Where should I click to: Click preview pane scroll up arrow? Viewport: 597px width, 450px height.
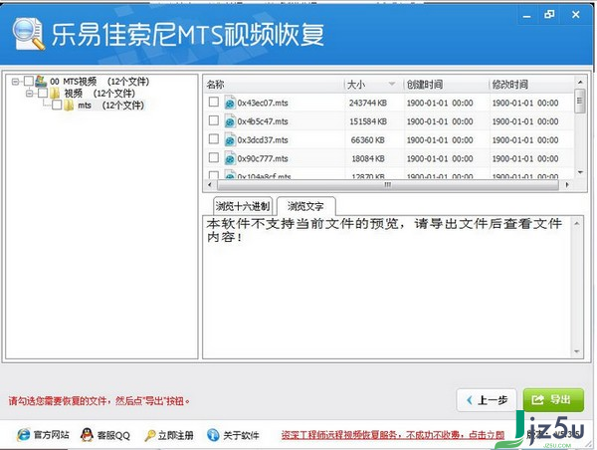click(577, 224)
